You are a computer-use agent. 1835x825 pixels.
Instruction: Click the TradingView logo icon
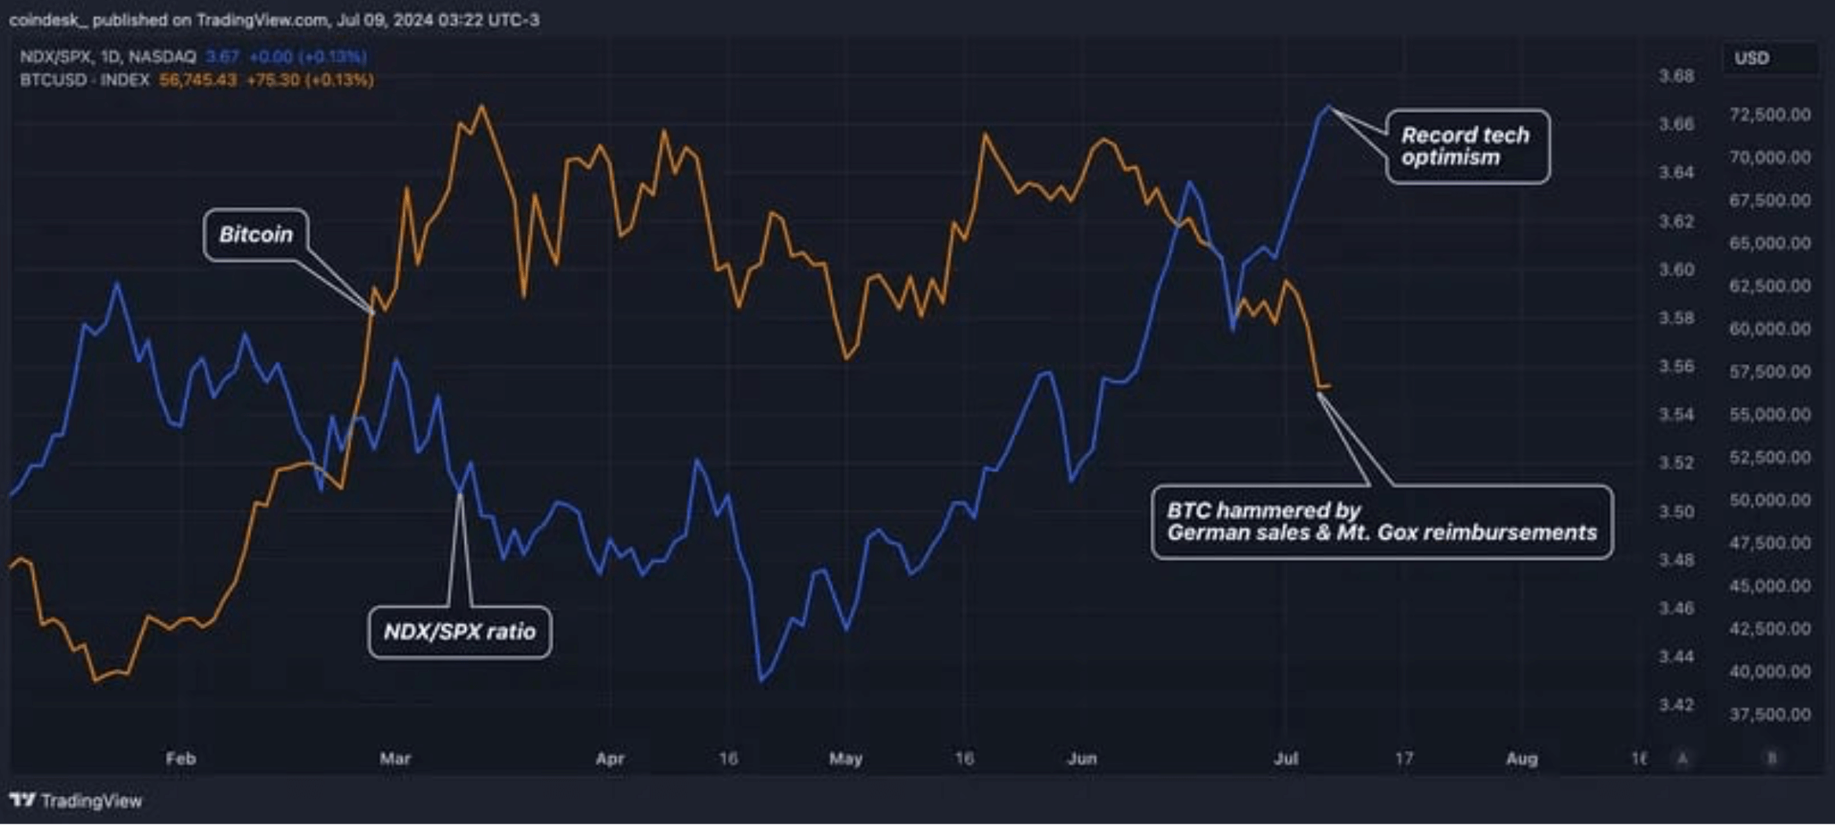[23, 800]
